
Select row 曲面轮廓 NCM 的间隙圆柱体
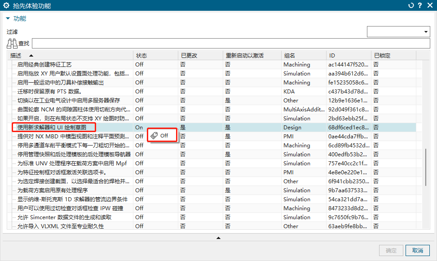pos(74,109)
